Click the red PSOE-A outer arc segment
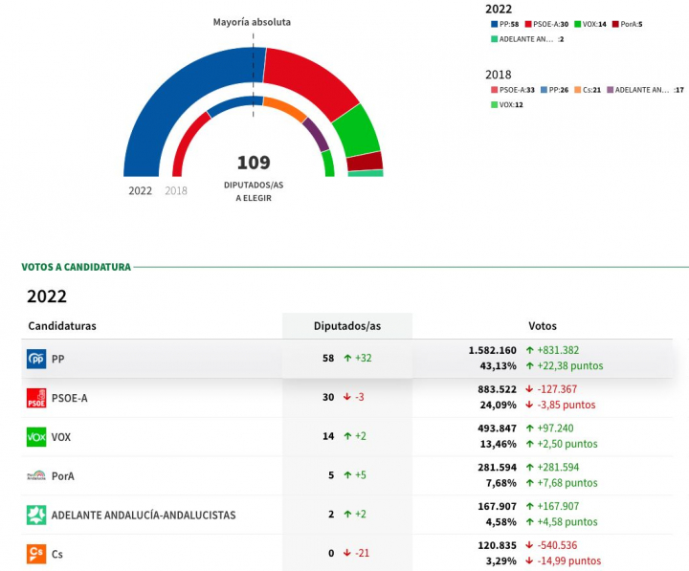The height and width of the screenshot is (571, 689). pos(306,77)
